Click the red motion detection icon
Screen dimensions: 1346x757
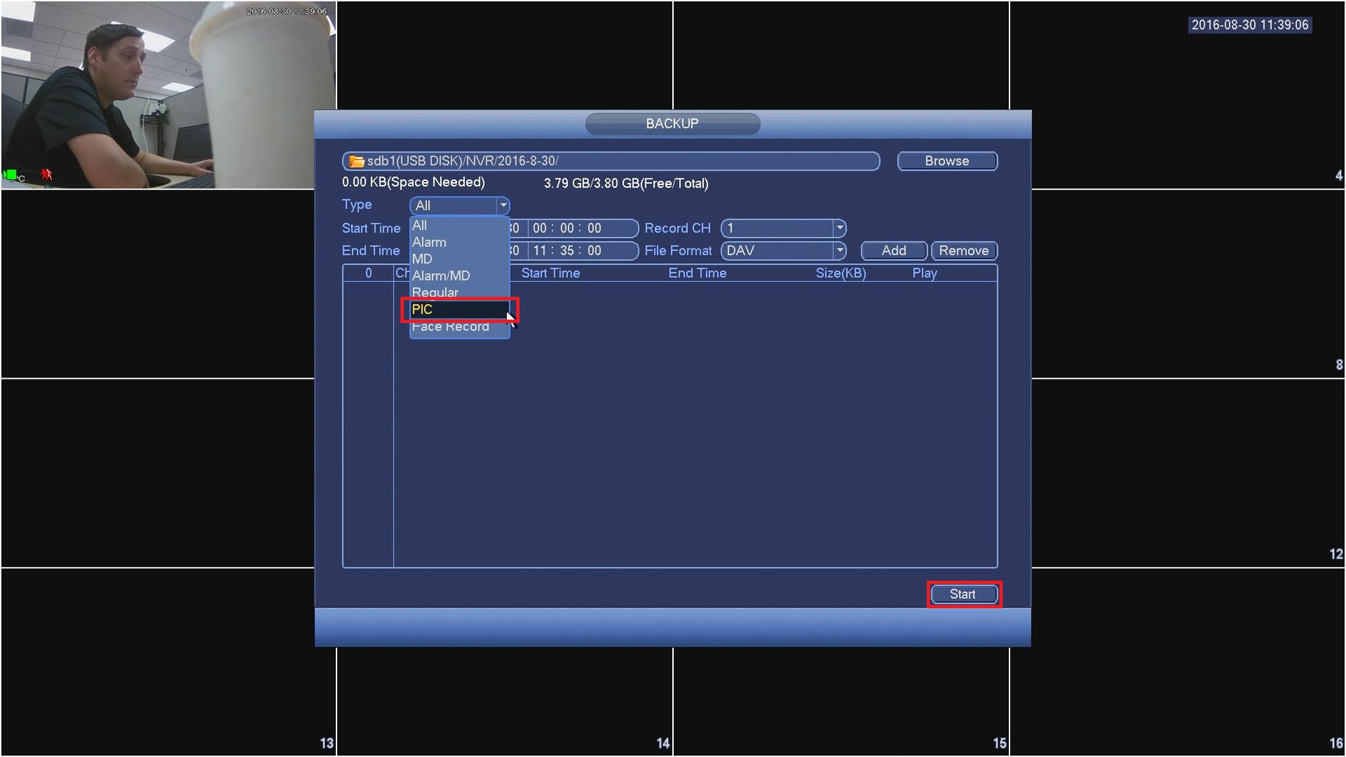[46, 174]
